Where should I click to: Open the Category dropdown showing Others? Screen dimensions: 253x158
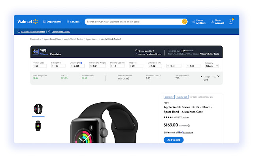212,66
